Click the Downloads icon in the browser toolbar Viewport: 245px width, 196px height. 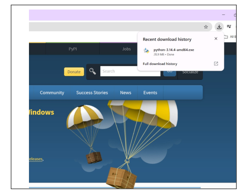point(219,27)
